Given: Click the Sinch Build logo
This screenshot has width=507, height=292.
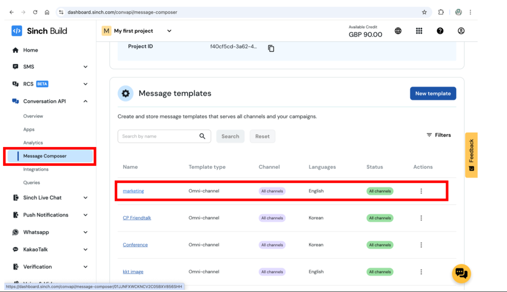Looking at the screenshot, I should [x=39, y=31].
